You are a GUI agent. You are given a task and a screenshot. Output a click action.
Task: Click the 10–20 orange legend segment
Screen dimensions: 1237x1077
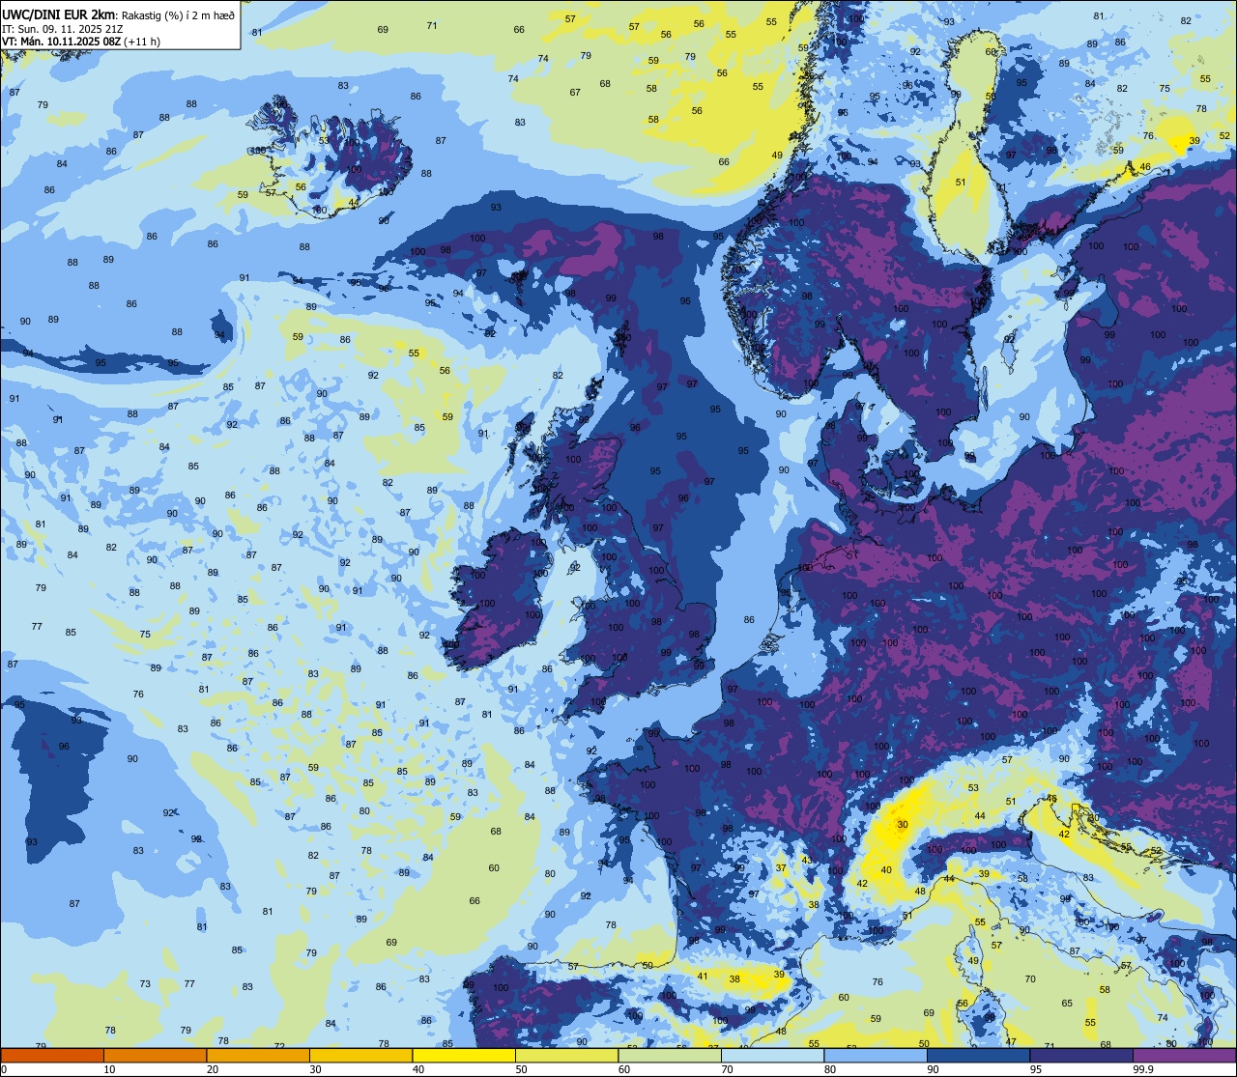(x=155, y=1055)
